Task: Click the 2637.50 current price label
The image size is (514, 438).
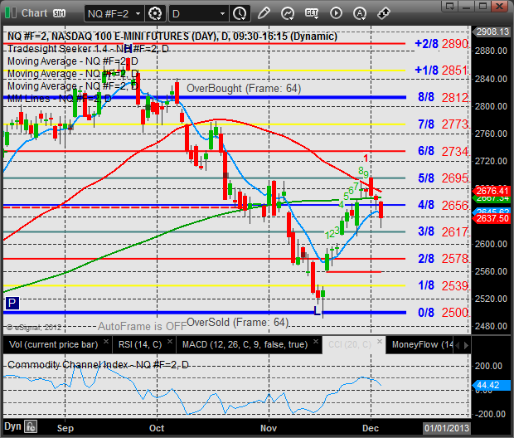Action: pos(492,218)
